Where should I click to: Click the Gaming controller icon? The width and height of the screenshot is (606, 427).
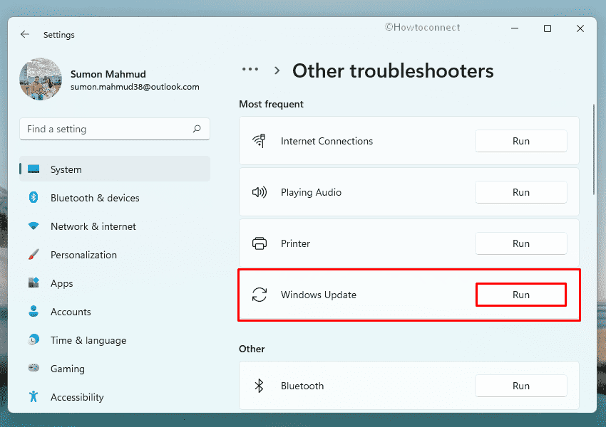point(34,368)
